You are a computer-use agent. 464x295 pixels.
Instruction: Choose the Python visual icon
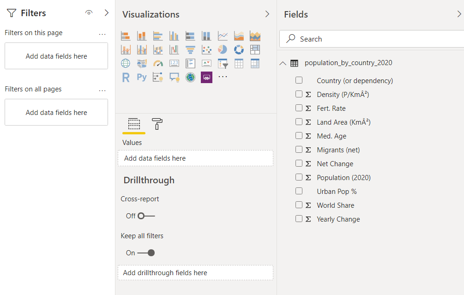[x=142, y=77]
